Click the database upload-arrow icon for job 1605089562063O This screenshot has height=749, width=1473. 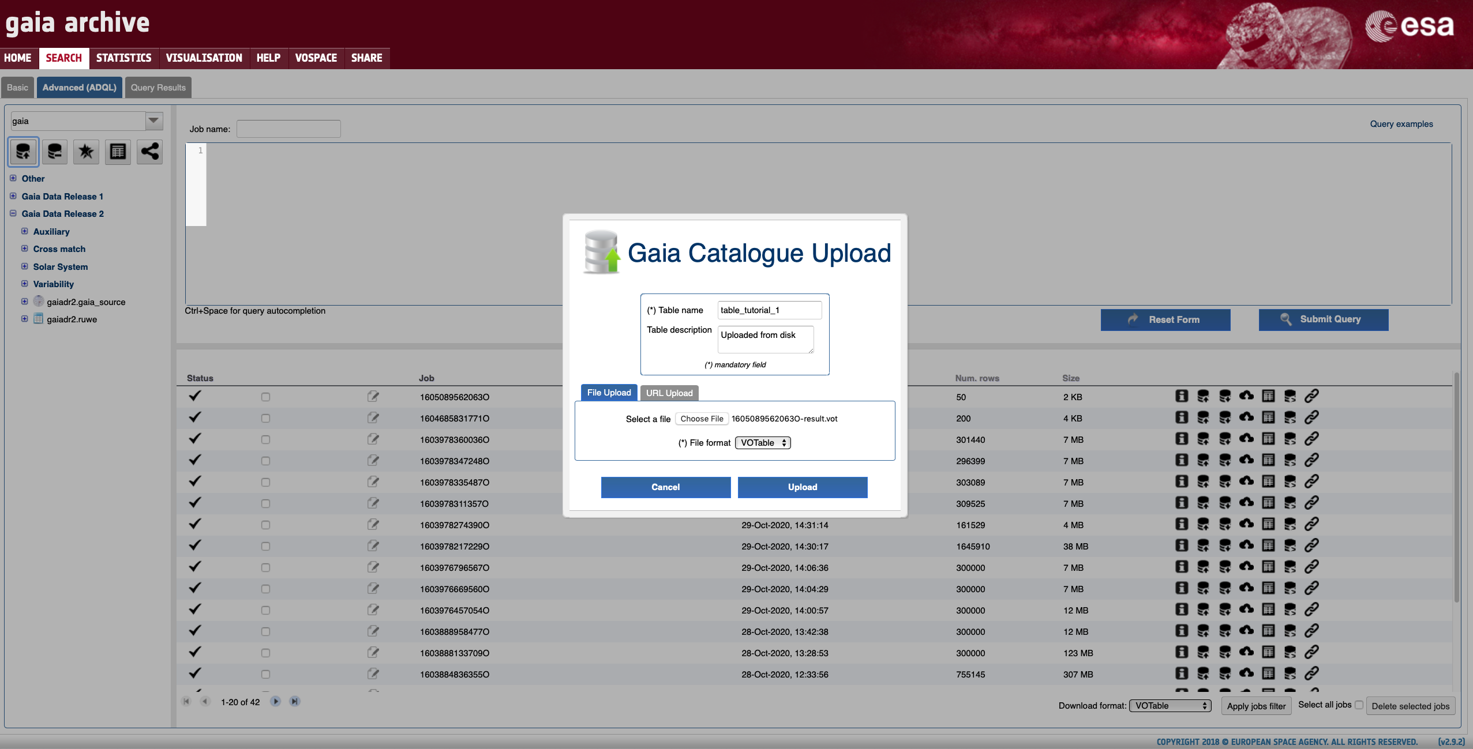click(1203, 396)
